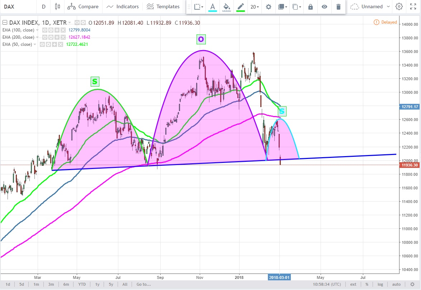Screen dimensions: 421x290
Task: Select the text color tool
Action: pyautogui.click(x=213, y=6)
